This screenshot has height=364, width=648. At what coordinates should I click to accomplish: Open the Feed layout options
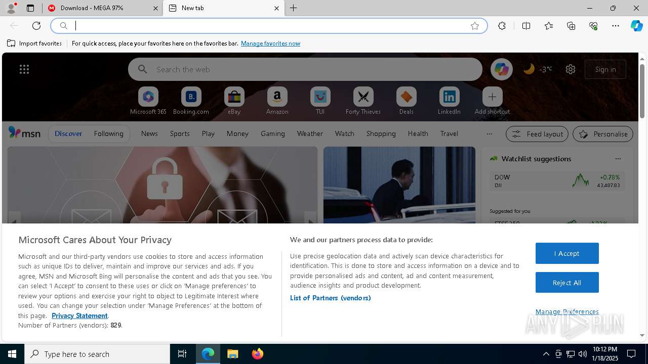pos(537,134)
